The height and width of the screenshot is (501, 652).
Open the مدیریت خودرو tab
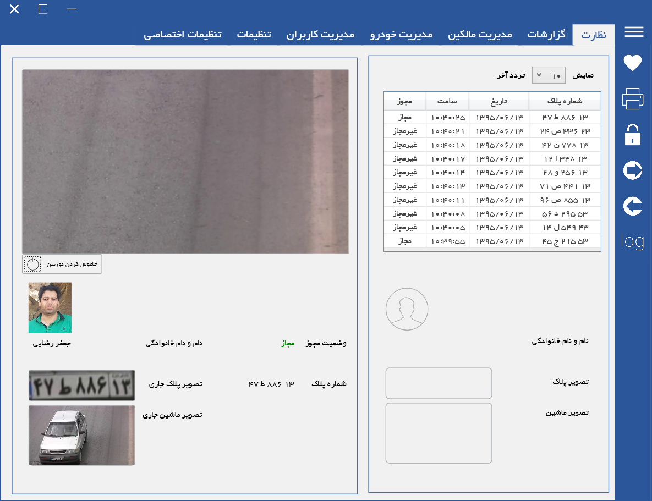point(401,35)
